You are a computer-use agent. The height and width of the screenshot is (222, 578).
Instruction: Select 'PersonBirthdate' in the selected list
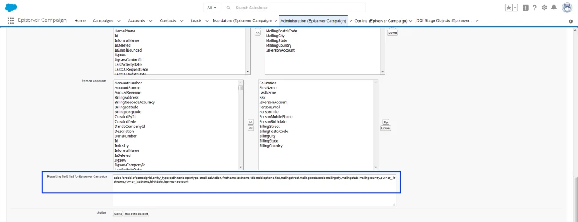coord(273,122)
